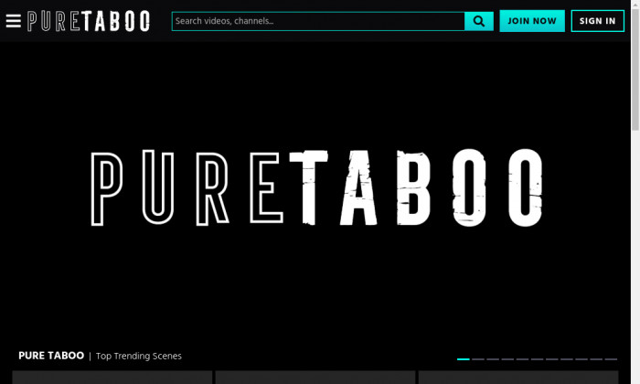640x384 pixels.
Task: Click the page vertical scrollbar thumb
Action: pos(635,69)
